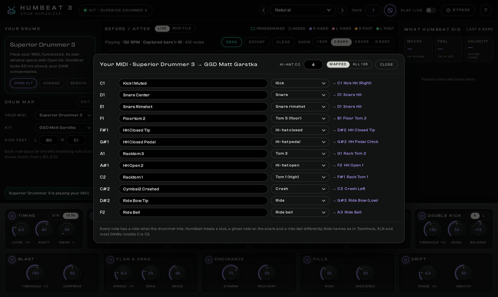
Task: Open Tom 1 (high) role dropdown
Action: [x=300, y=177]
